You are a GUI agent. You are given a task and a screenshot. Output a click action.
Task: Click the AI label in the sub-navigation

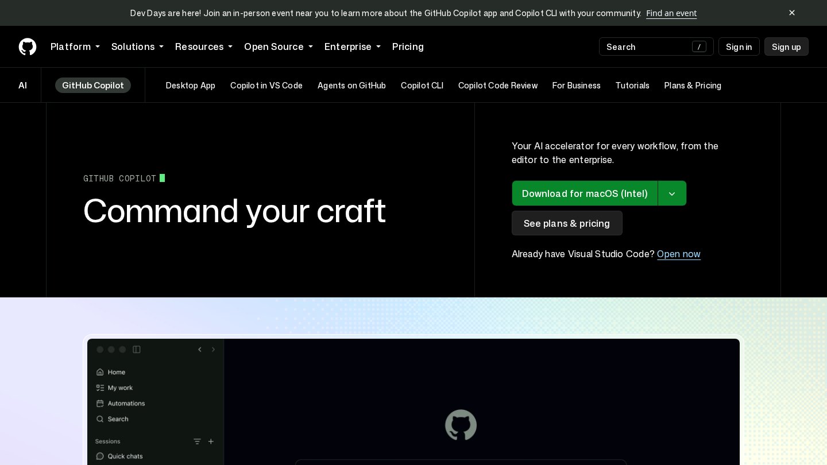coord(23,86)
